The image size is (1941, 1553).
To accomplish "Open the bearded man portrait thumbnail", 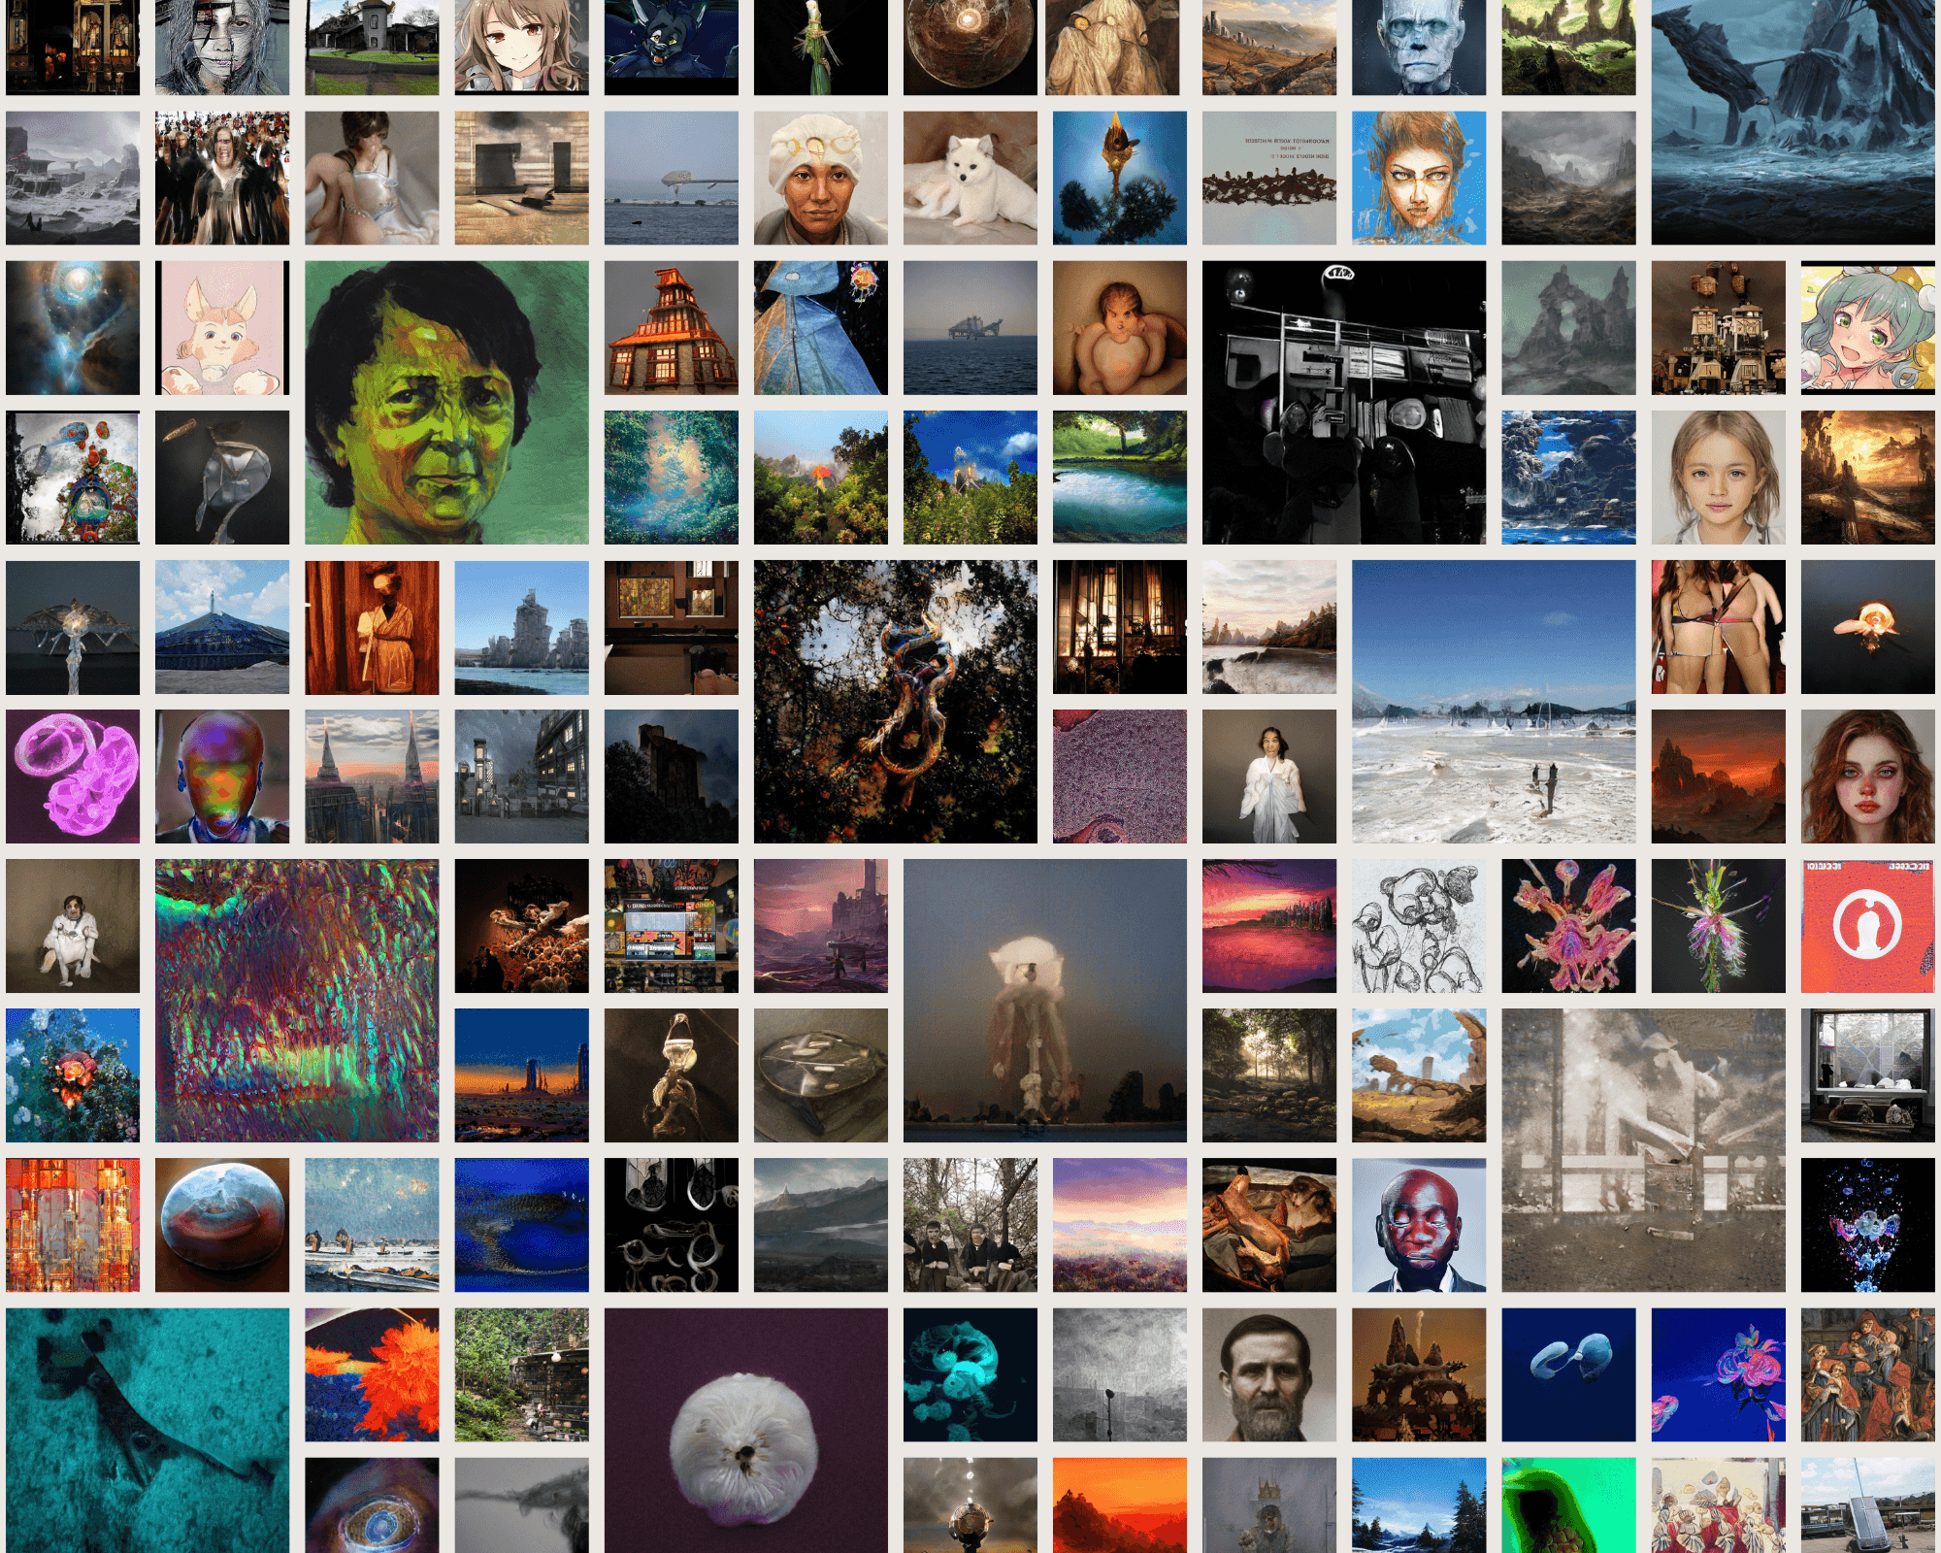I will (x=1268, y=1373).
